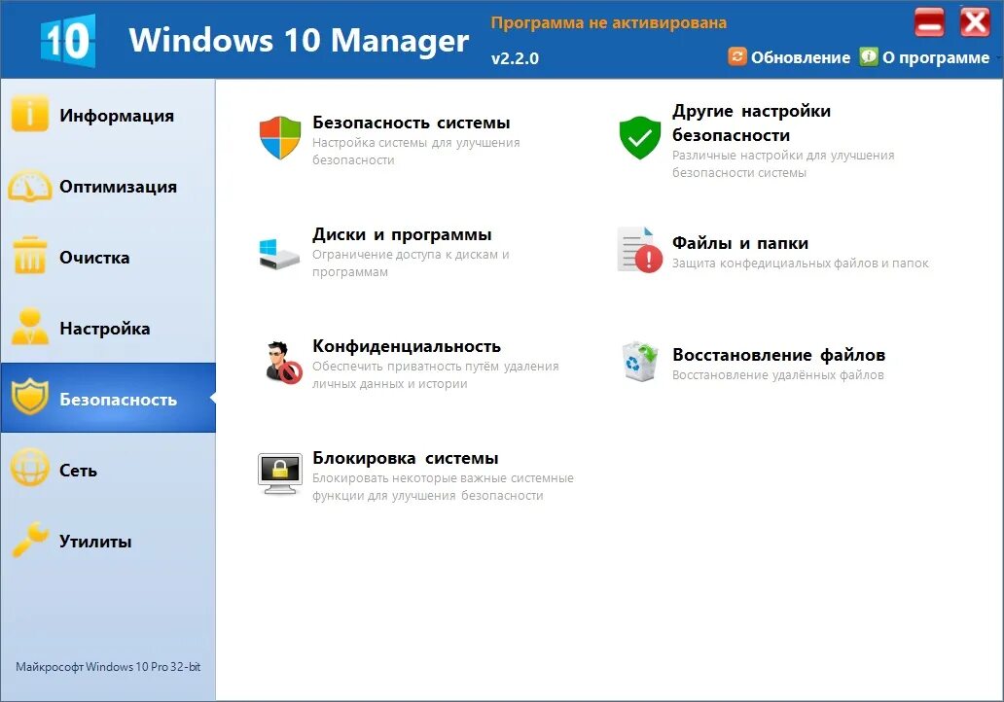Open Безопасность системы settings
1004x702 pixels.
point(412,123)
